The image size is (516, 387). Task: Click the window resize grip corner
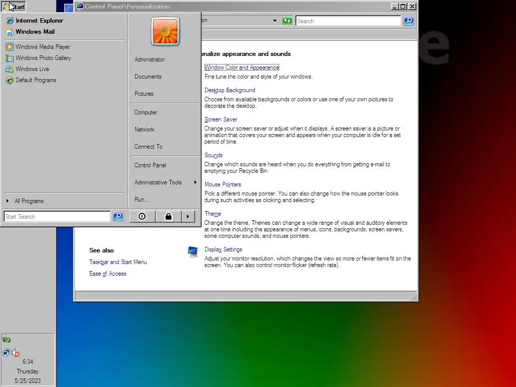coord(414,297)
